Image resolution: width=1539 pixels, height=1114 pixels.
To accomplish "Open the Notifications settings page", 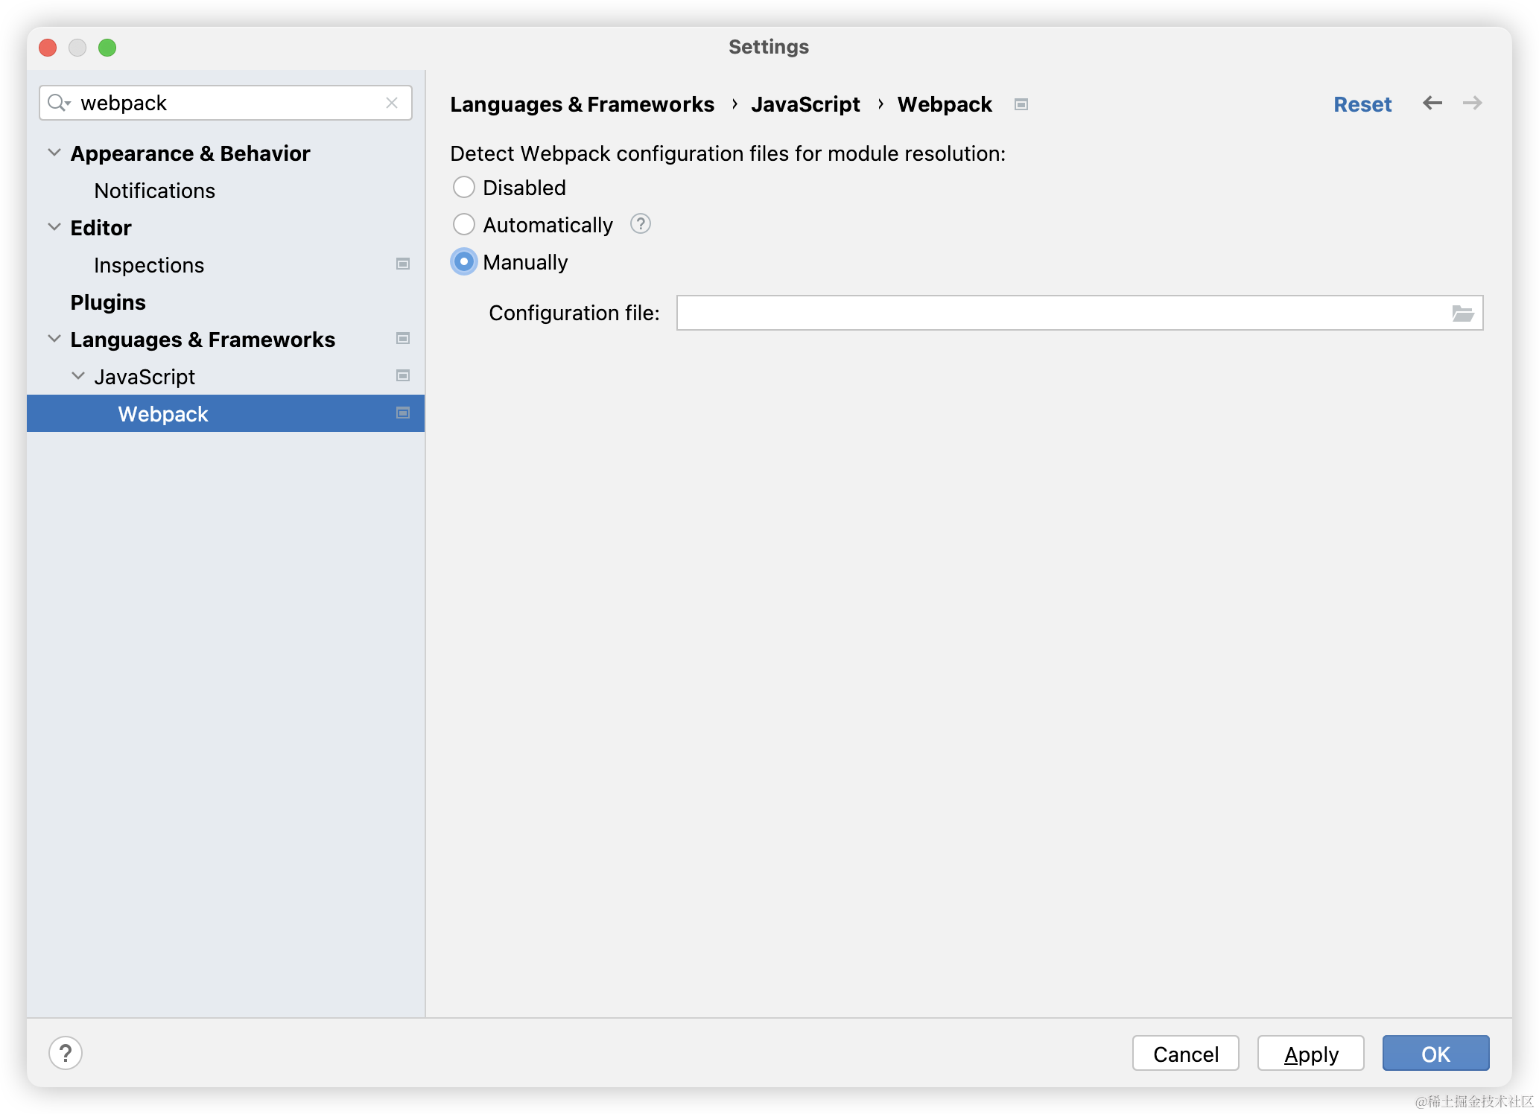I will point(154,191).
